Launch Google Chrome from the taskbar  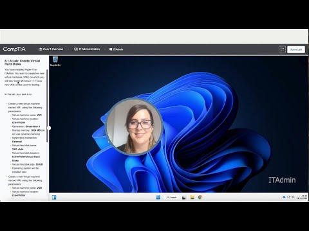point(200,197)
